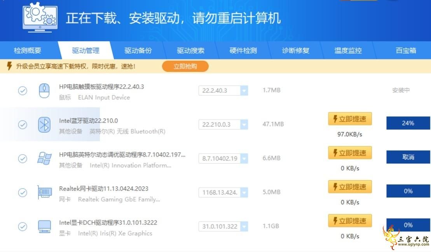Image resolution: width=431 pixels, height=252 pixels.
Task: Uncheck the Intel蓝牙驱动 checkbox
Action: (23, 125)
